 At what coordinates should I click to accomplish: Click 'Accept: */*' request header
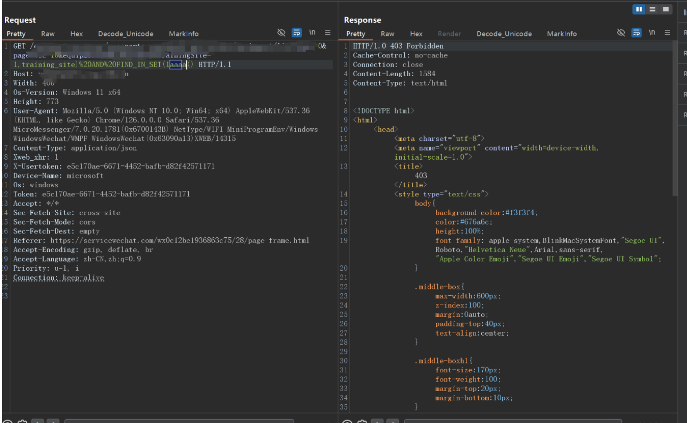(x=36, y=203)
